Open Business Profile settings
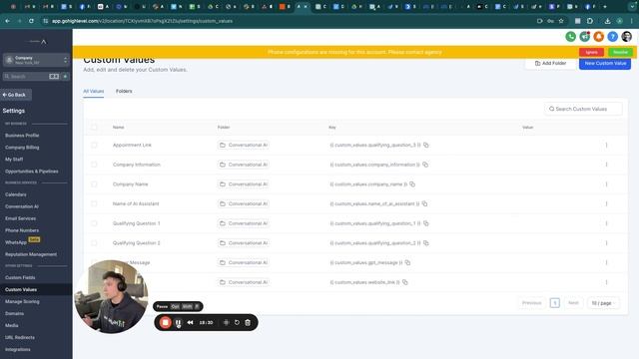Screen dimensions: 639x359 pos(22,136)
